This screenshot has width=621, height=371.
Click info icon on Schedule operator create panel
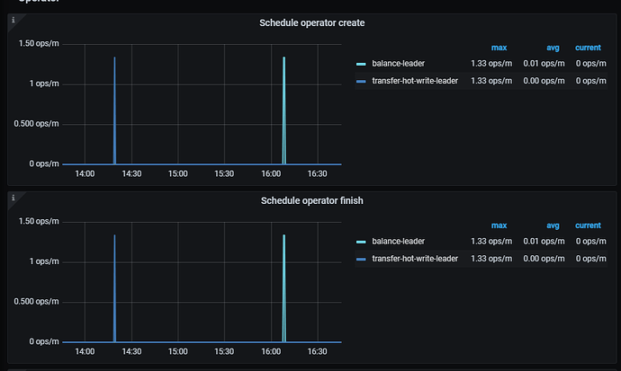pyautogui.click(x=13, y=20)
